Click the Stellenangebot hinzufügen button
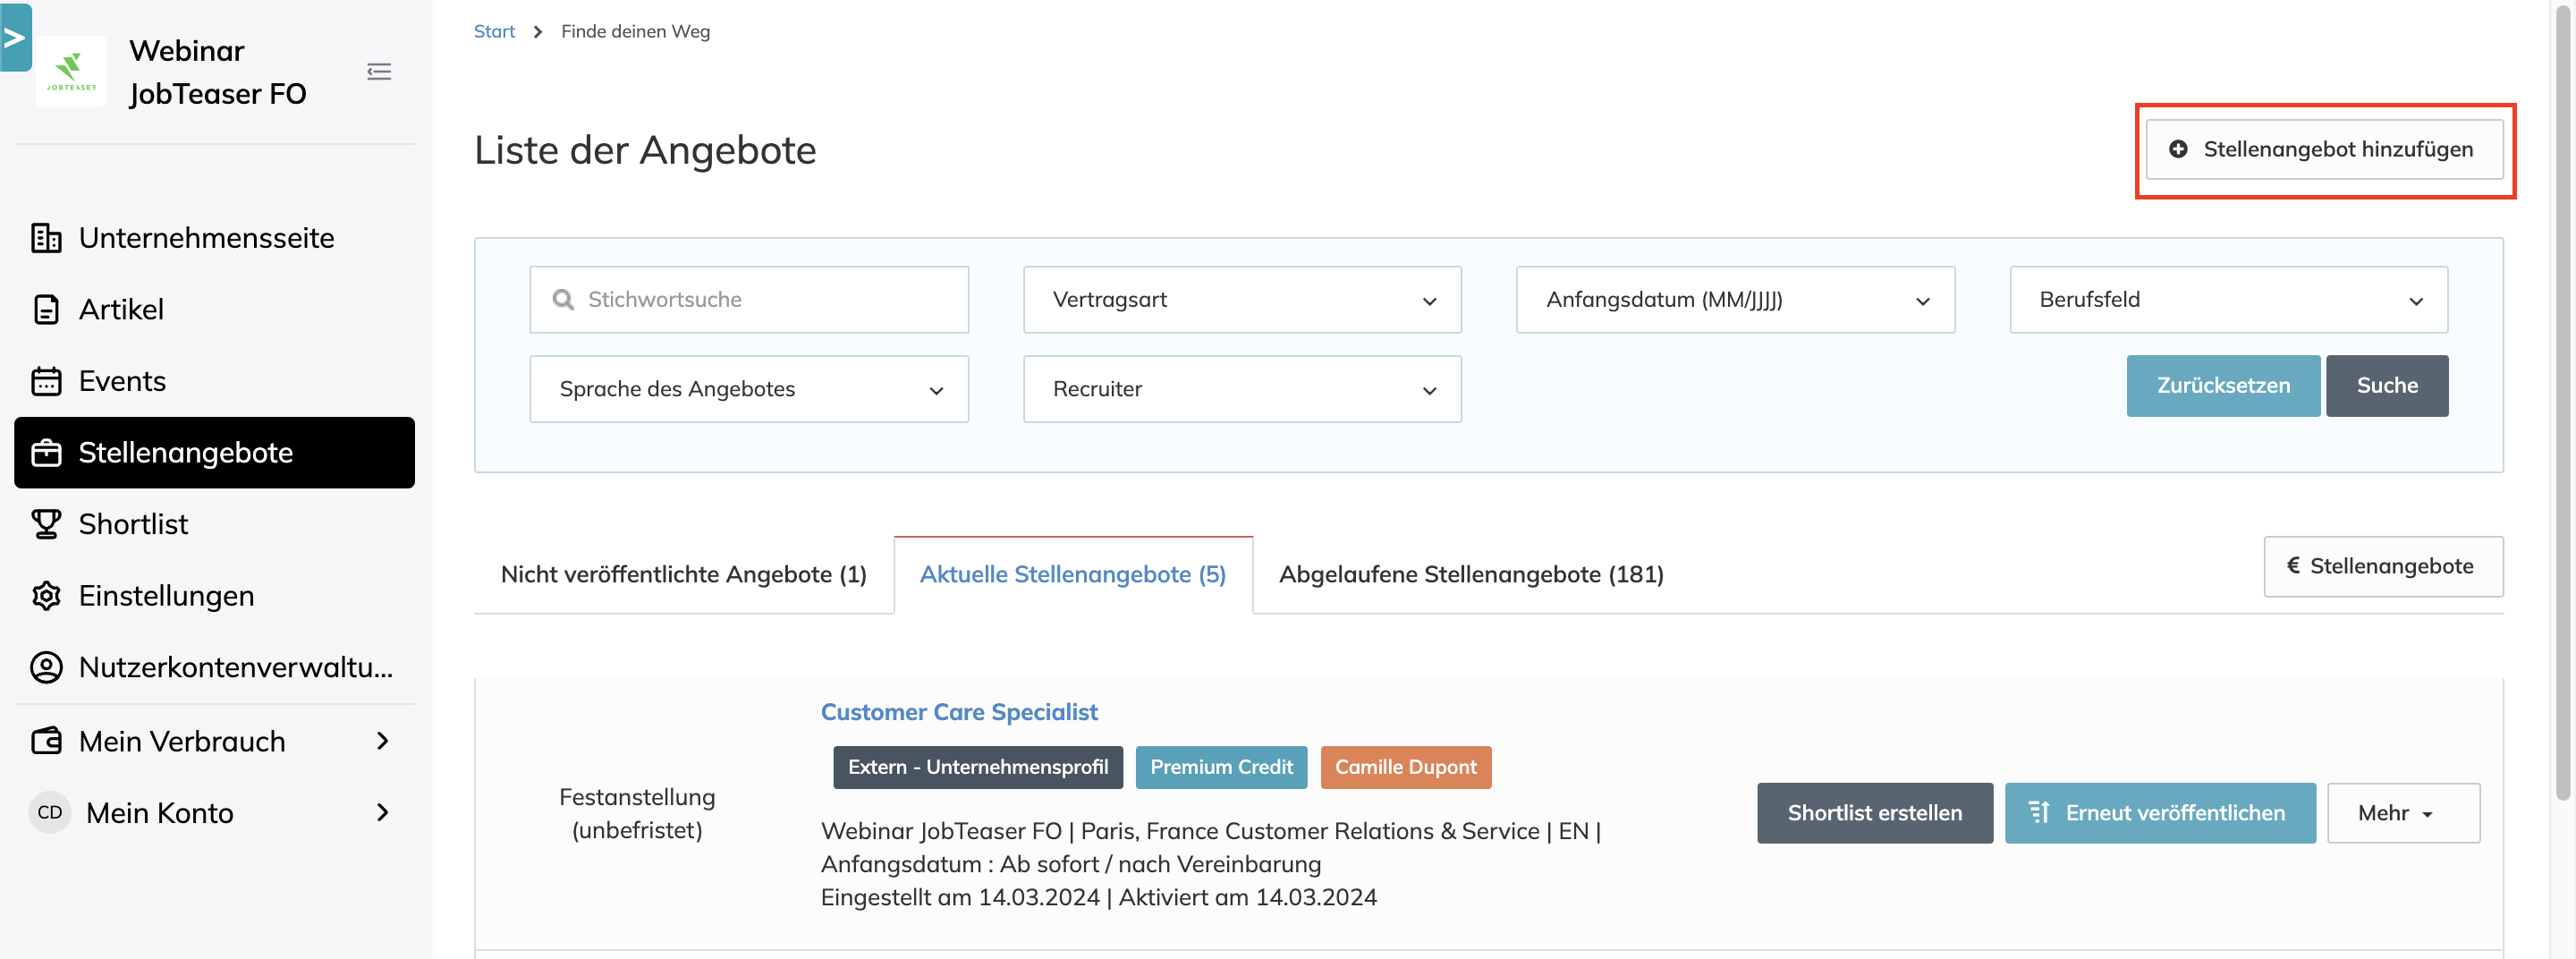 [x=2323, y=149]
